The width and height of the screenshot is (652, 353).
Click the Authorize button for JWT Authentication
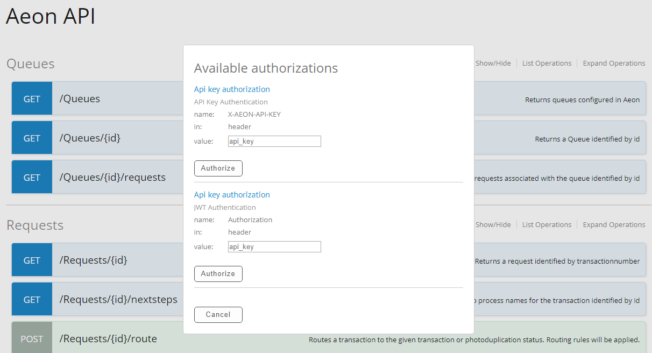218,273
